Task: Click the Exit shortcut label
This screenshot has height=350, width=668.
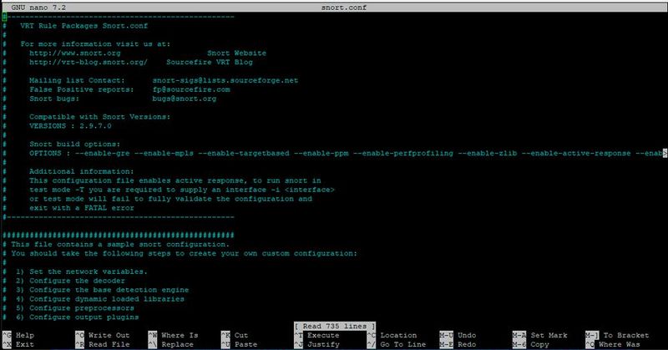Action: click(25, 344)
